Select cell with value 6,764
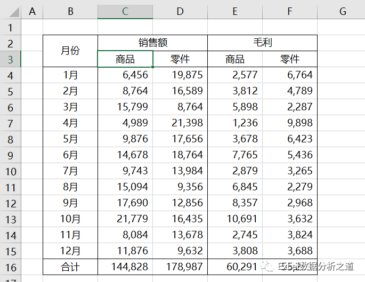This screenshot has width=365, height=282. click(x=290, y=75)
